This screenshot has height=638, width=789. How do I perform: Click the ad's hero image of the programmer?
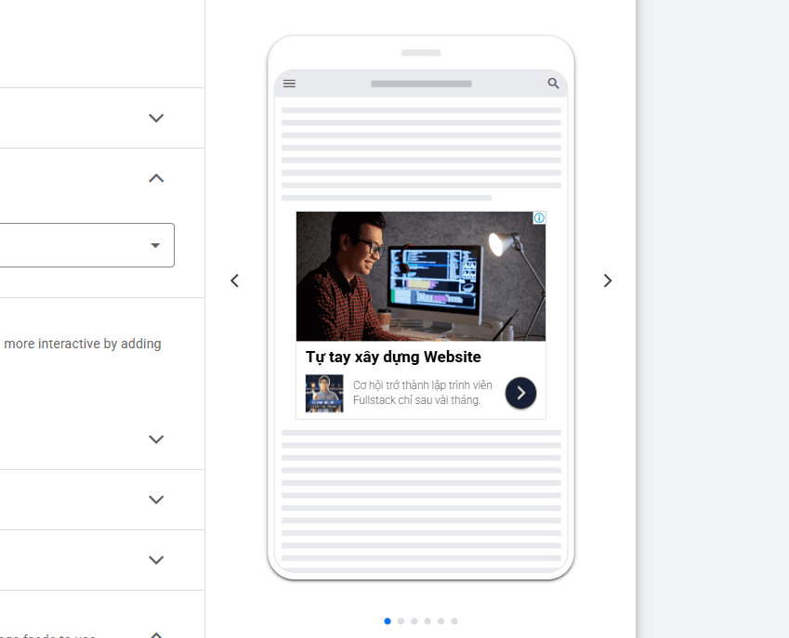[420, 276]
